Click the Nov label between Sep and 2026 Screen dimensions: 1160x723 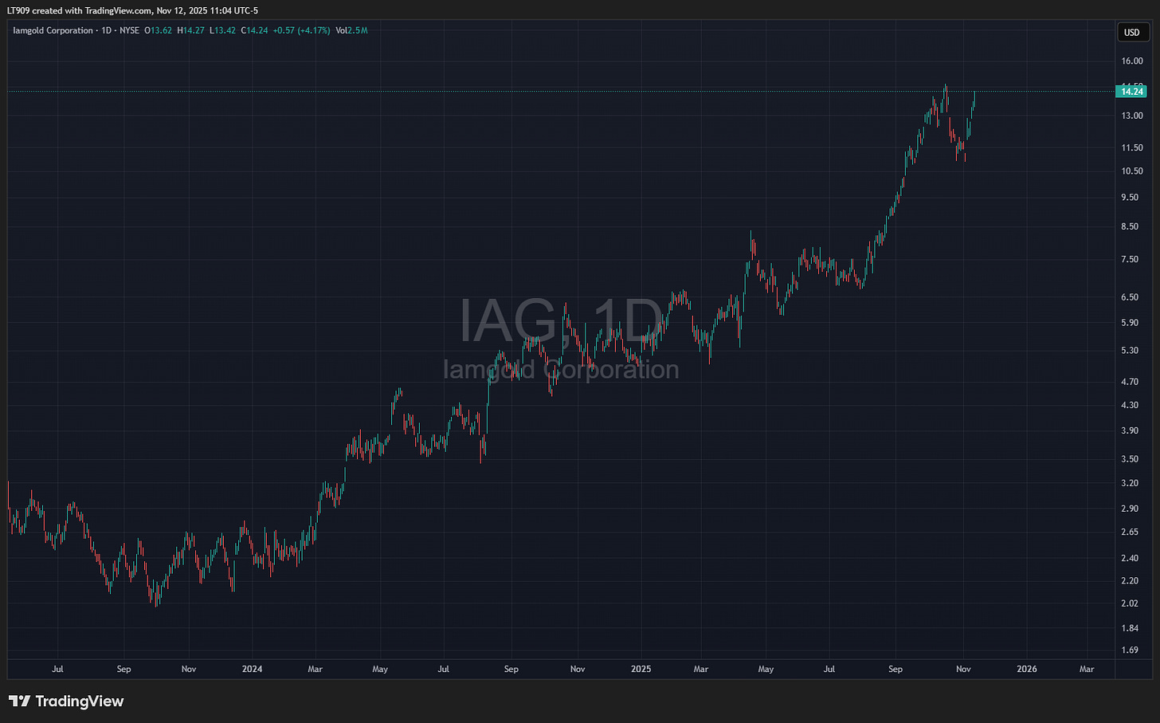coord(962,669)
